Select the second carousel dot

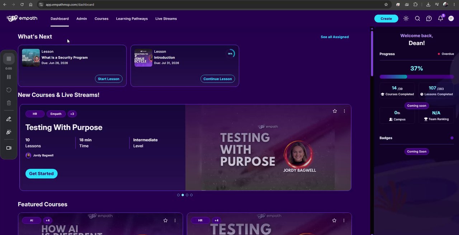point(183,195)
